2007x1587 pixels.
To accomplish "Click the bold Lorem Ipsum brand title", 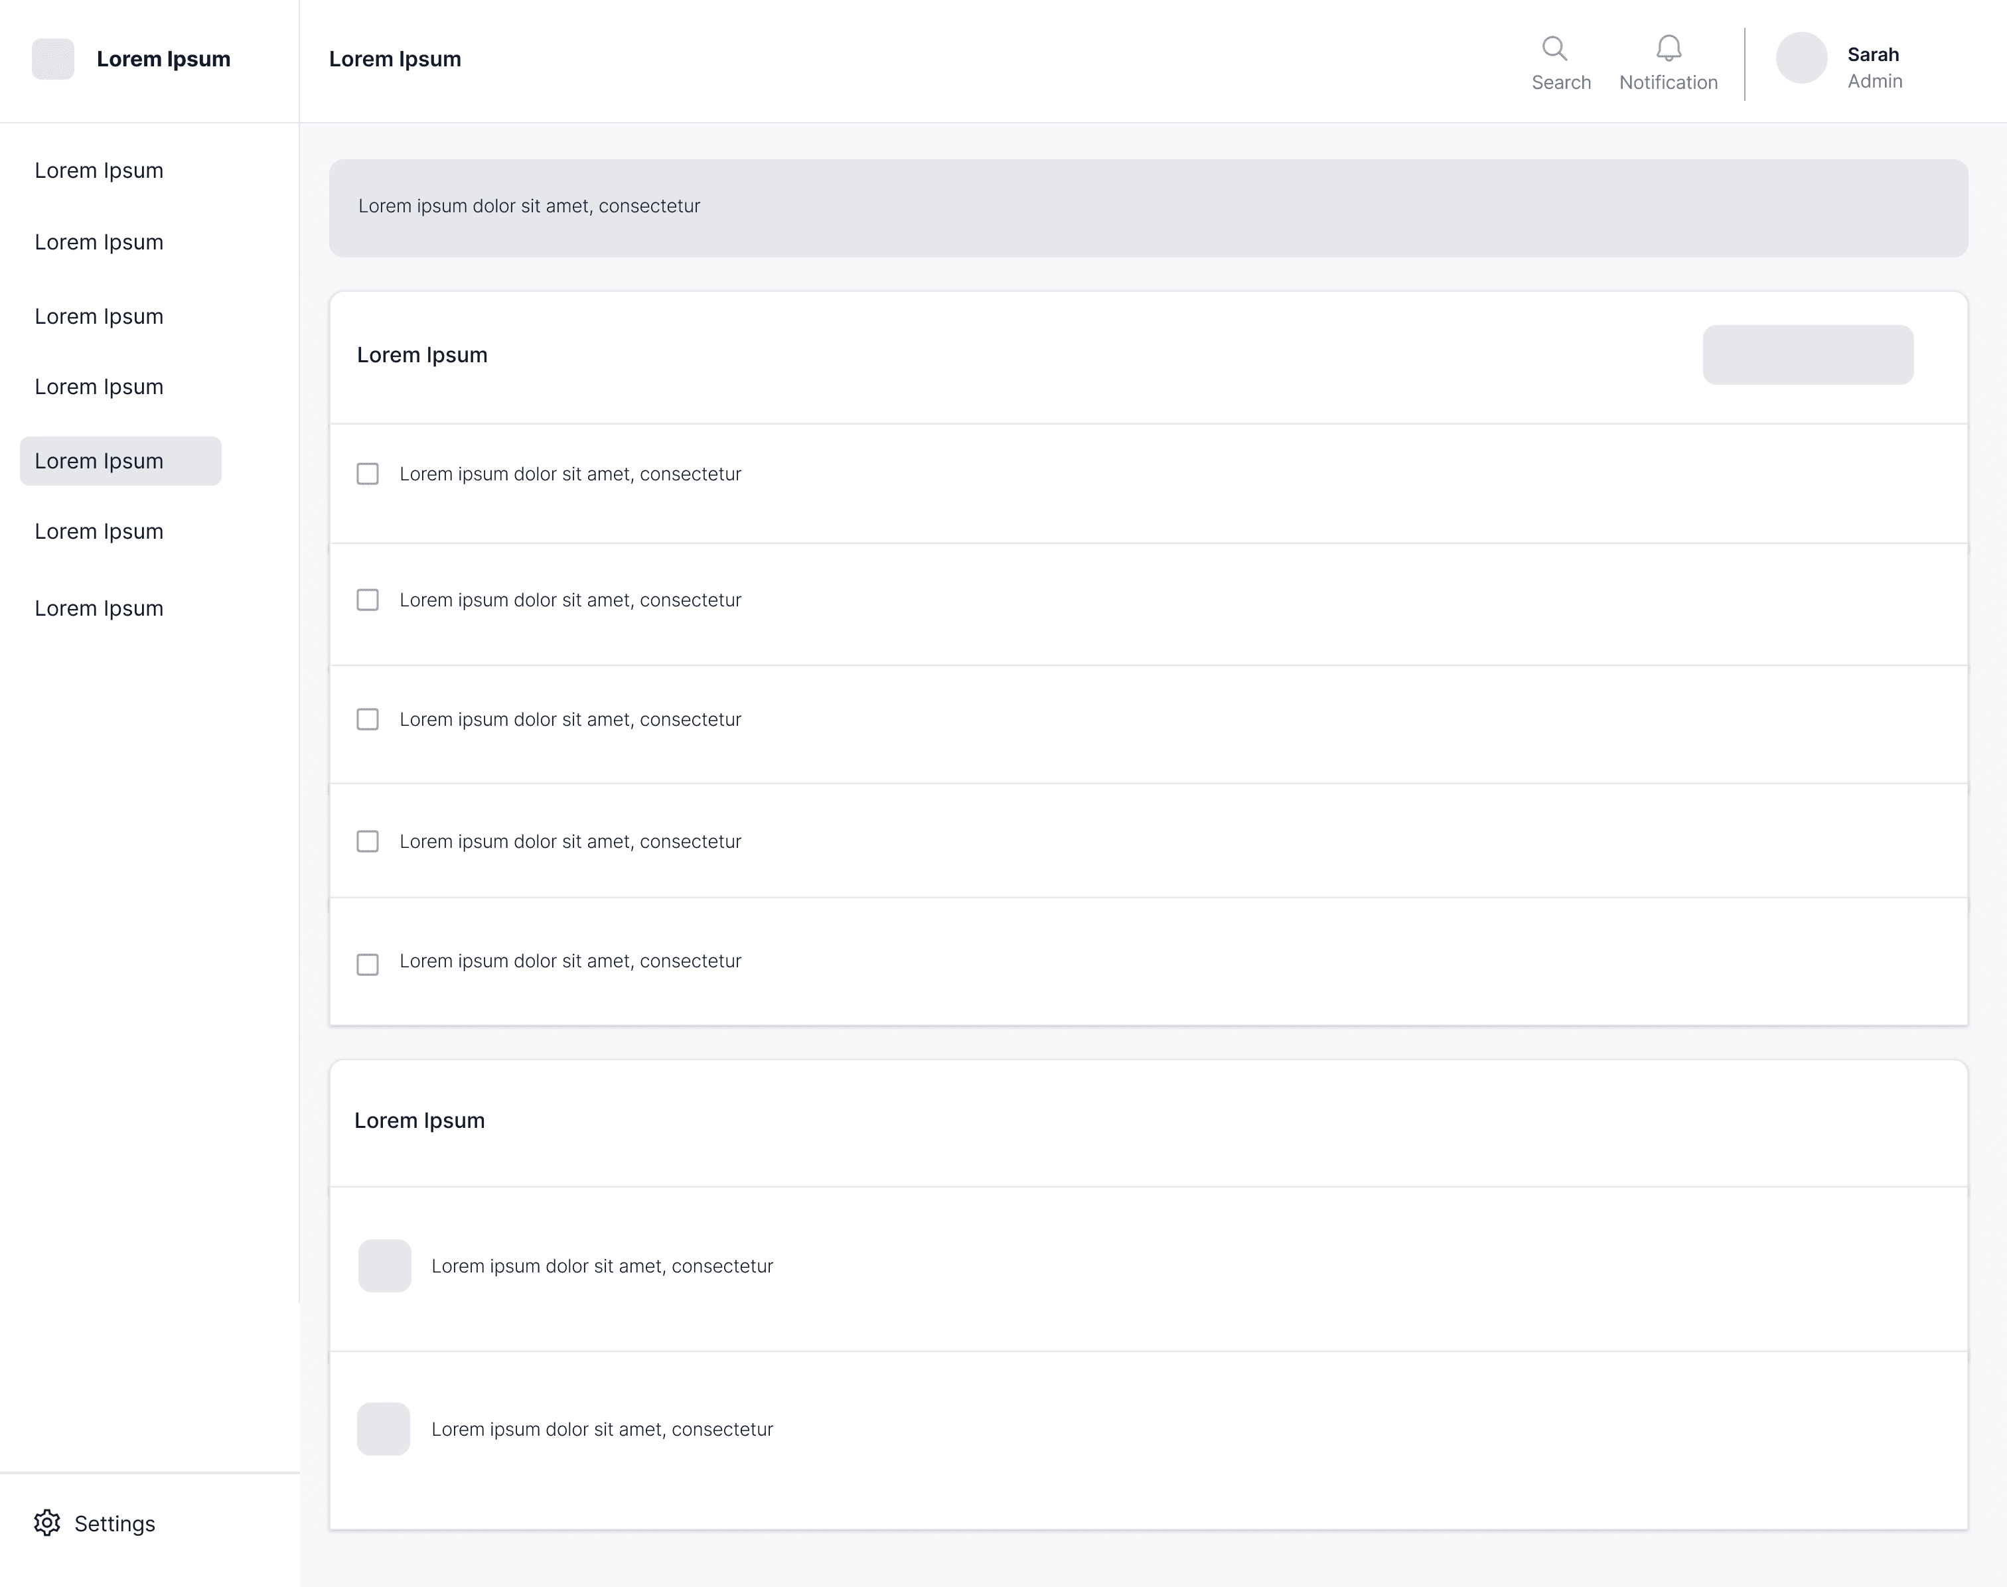I will (164, 58).
